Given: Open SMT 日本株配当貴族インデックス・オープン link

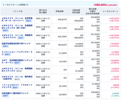Looking at the screenshot, I should tap(17, 61).
